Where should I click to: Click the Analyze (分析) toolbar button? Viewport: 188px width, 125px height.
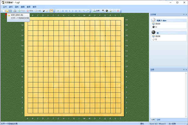pyautogui.click(x=97, y=11)
